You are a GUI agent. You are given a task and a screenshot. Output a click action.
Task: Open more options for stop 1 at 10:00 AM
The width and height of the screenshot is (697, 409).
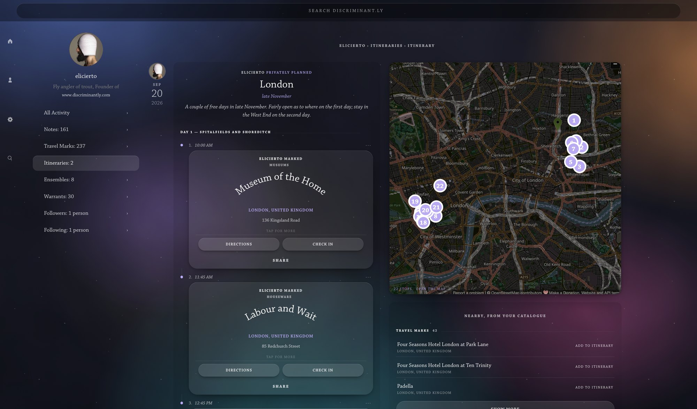tap(368, 145)
